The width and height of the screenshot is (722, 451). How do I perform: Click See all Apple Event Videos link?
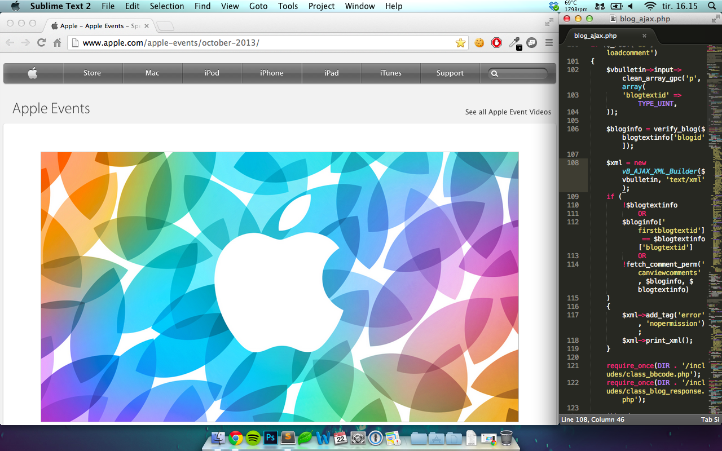pyautogui.click(x=508, y=112)
